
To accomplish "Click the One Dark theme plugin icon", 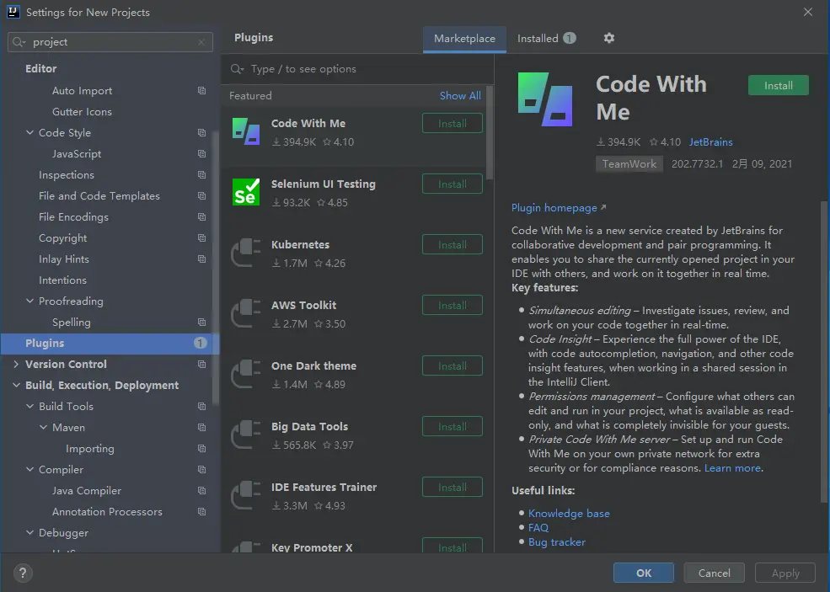I will point(246,374).
